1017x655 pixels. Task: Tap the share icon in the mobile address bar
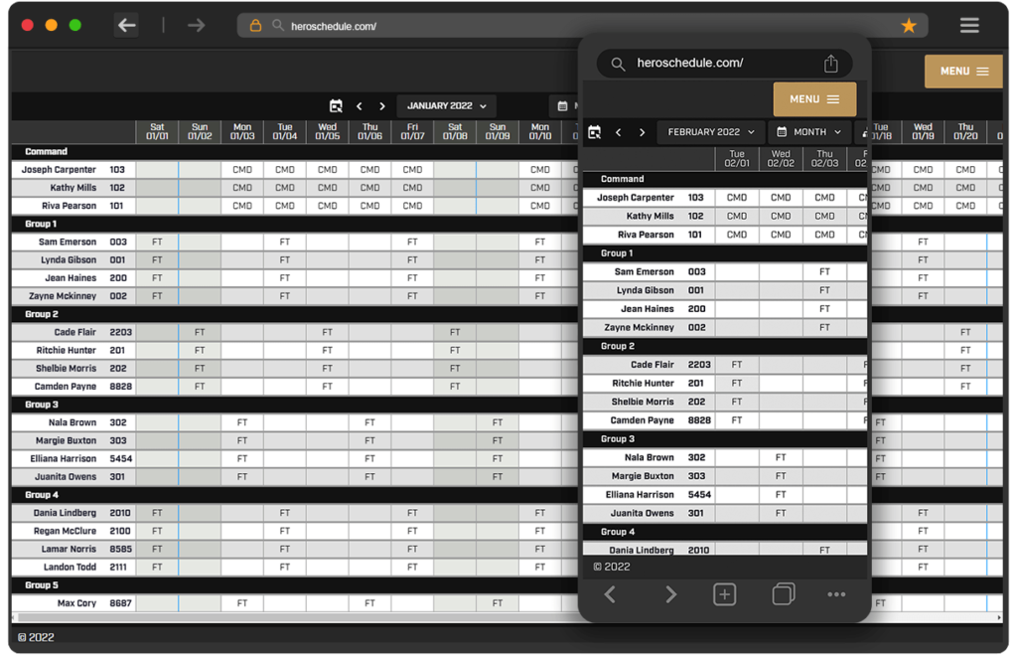[831, 63]
